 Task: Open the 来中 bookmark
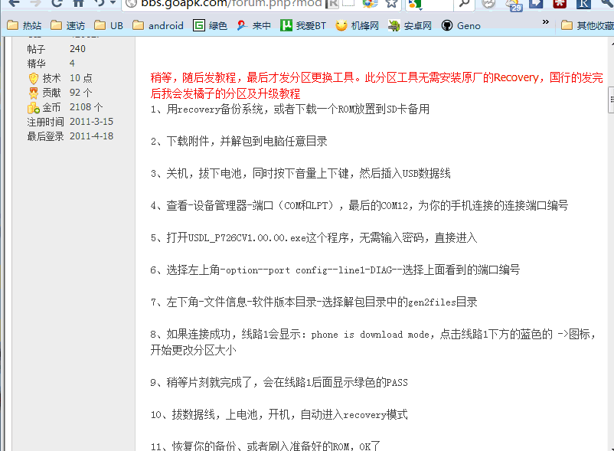pos(253,25)
